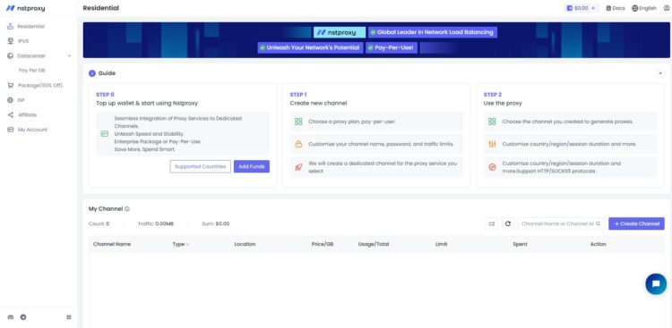Click the rocket icon in Step 1
This screenshot has width=672, height=328.
[x=298, y=167]
